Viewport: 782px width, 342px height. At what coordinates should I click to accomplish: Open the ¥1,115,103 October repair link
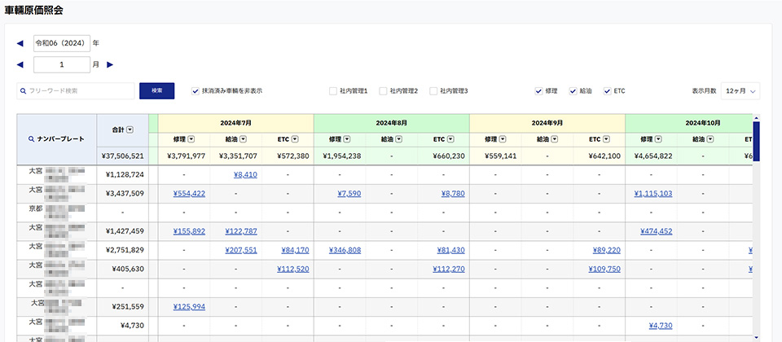[x=652, y=193]
